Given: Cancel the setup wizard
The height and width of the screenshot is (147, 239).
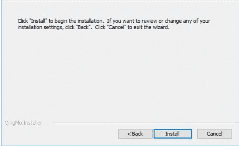Looking at the screenshot, I should pyautogui.click(x=215, y=134).
